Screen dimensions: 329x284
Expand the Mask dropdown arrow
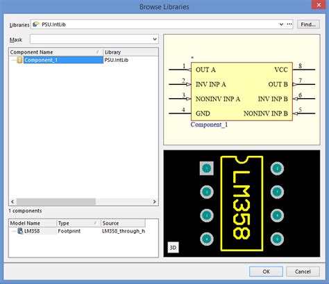click(x=155, y=39)
